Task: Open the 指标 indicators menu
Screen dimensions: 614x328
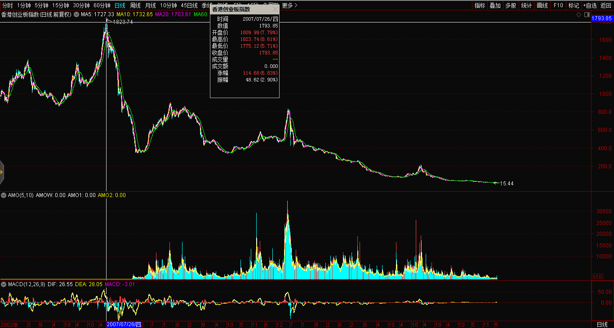Action: tap(480, 5)
